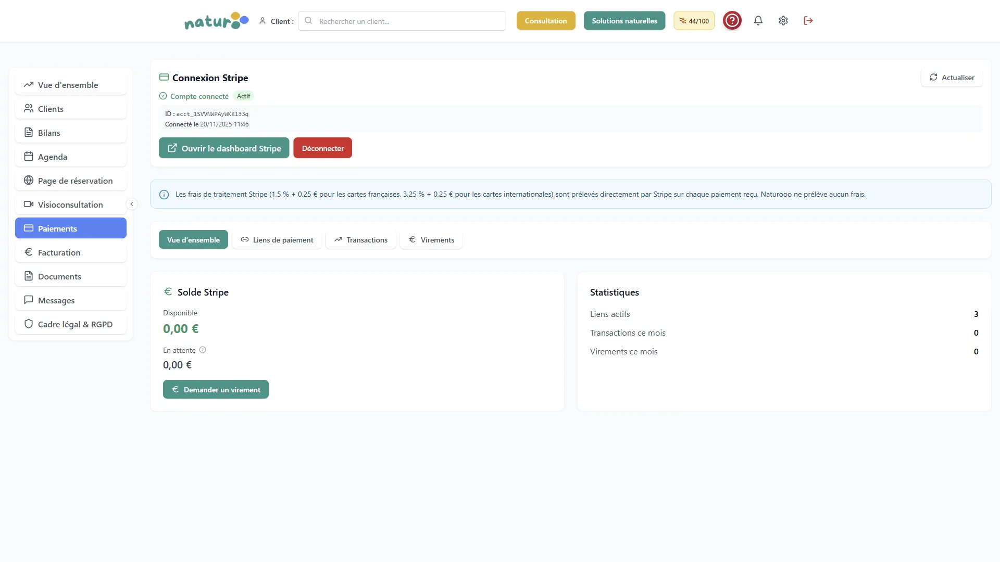The image size is (1000, 562).
Task: Click the Statistiques heading
Action: [615, 292]
